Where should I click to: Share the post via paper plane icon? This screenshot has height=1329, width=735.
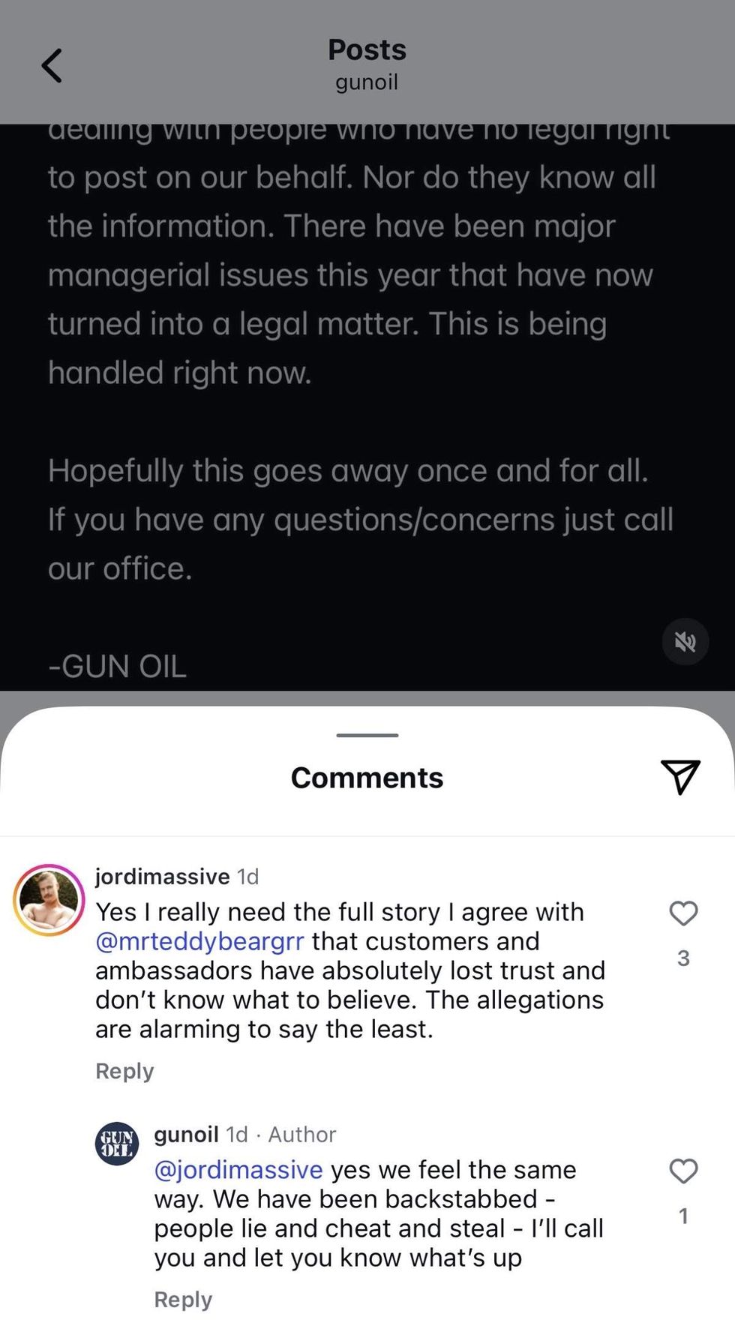[x=680, y=776]
